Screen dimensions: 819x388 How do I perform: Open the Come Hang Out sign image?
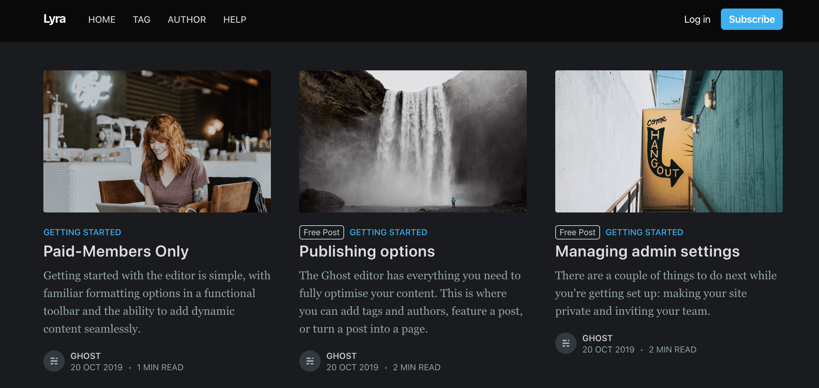pos(669,141)
